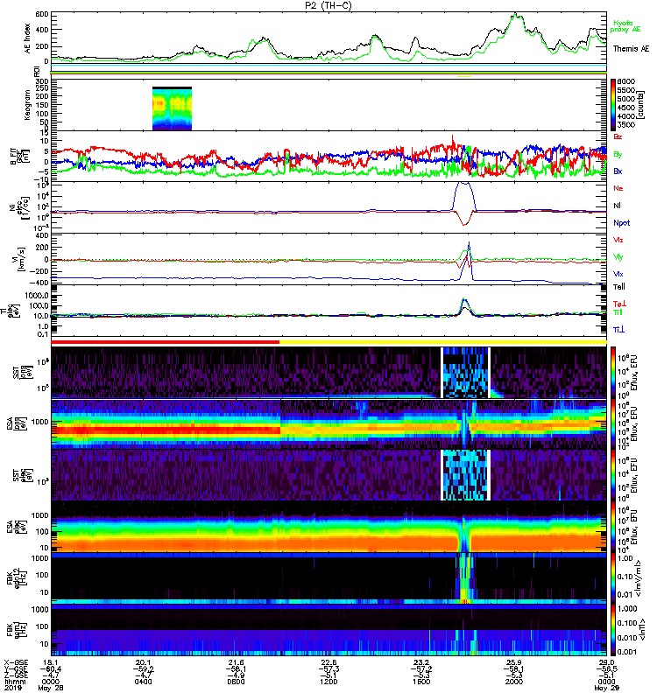Click the ESA electrons Eflux color bar
The image size is (657, 700).
613,527
